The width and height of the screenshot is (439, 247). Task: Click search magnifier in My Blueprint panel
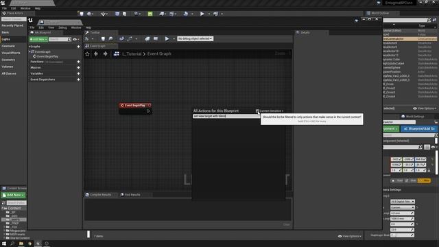point(70,40)
